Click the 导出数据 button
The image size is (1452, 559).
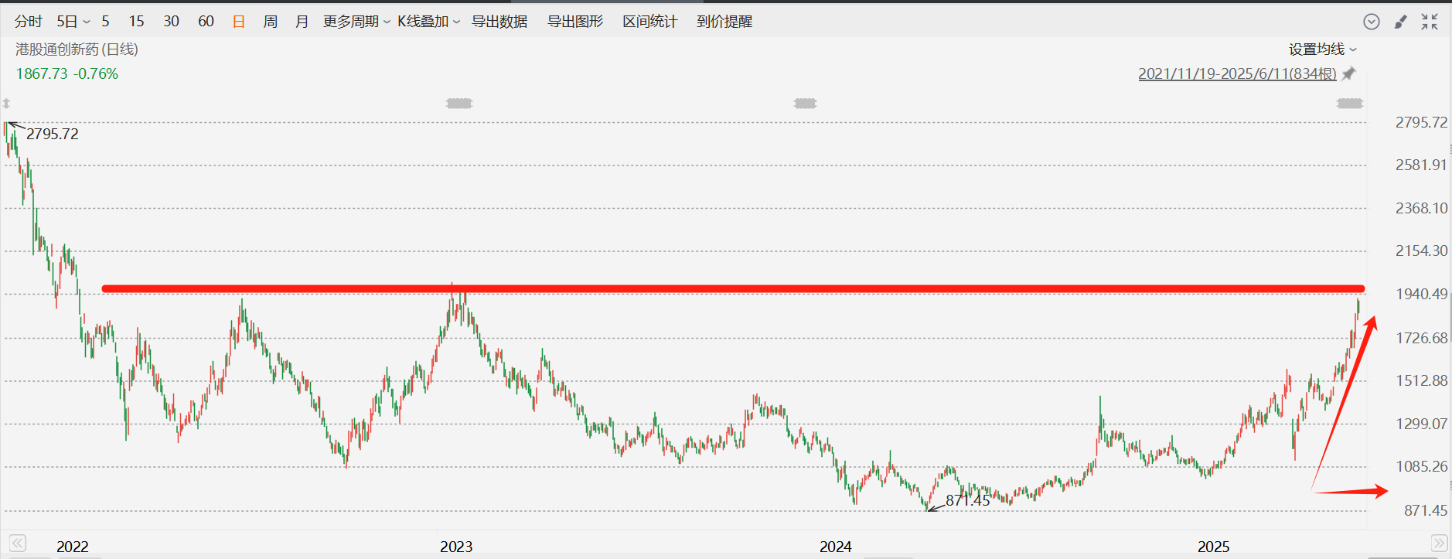coord(499,22)
